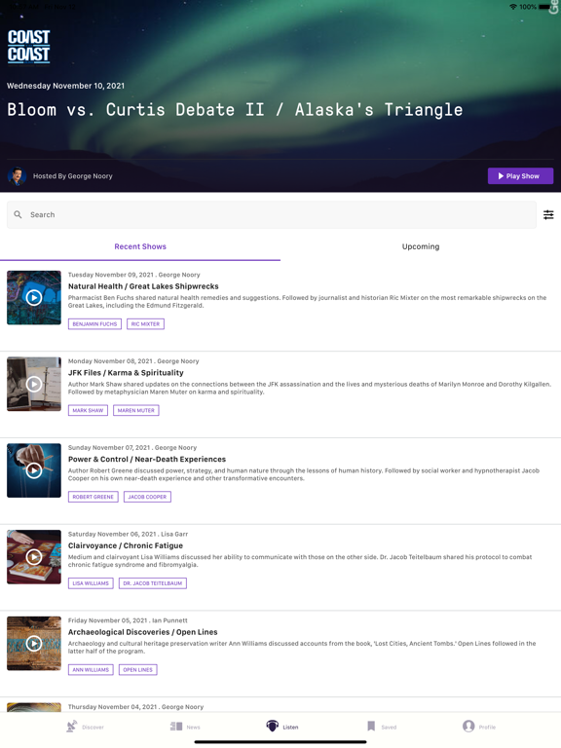Click the Wi-Fi status icon
Viewport: 561px width, 748px height.
(513, 7)
